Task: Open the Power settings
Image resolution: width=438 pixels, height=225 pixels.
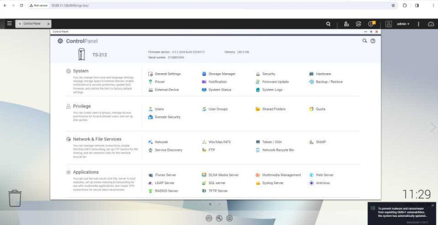Action: click(x=157, y=82)
